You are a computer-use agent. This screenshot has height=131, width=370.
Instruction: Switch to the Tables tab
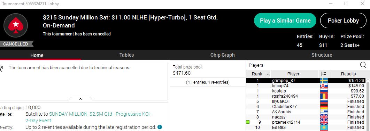126,55
